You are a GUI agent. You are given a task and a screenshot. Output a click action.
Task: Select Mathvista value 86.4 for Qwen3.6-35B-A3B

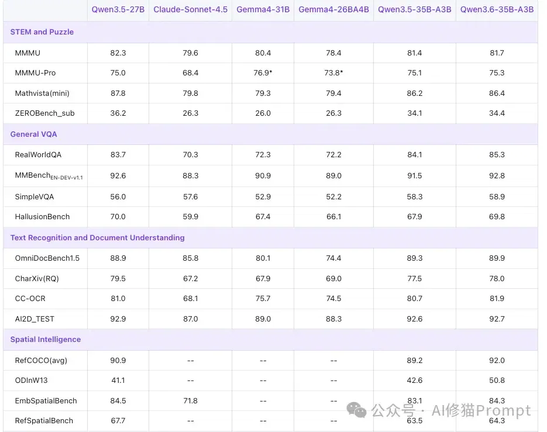pos(497,94)
